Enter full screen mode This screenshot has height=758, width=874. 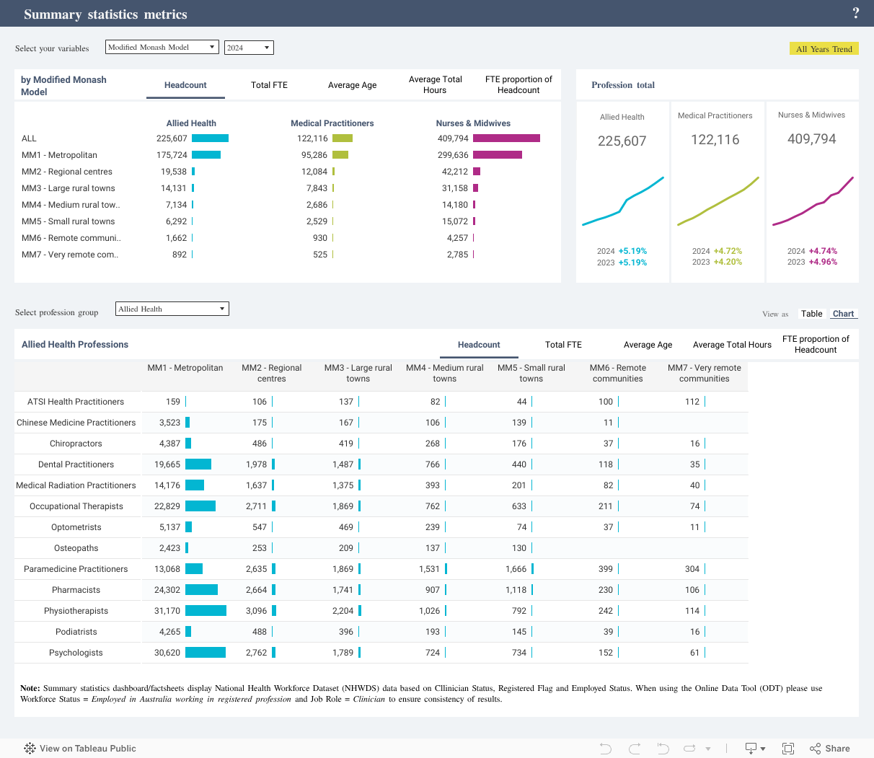pos(788,749)
